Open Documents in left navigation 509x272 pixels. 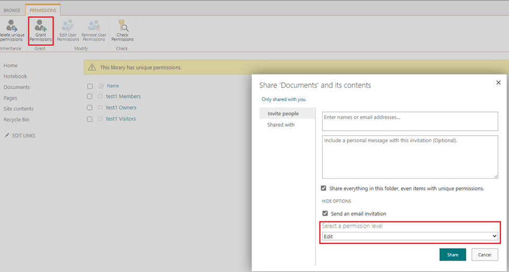click(x=17, y=87)
